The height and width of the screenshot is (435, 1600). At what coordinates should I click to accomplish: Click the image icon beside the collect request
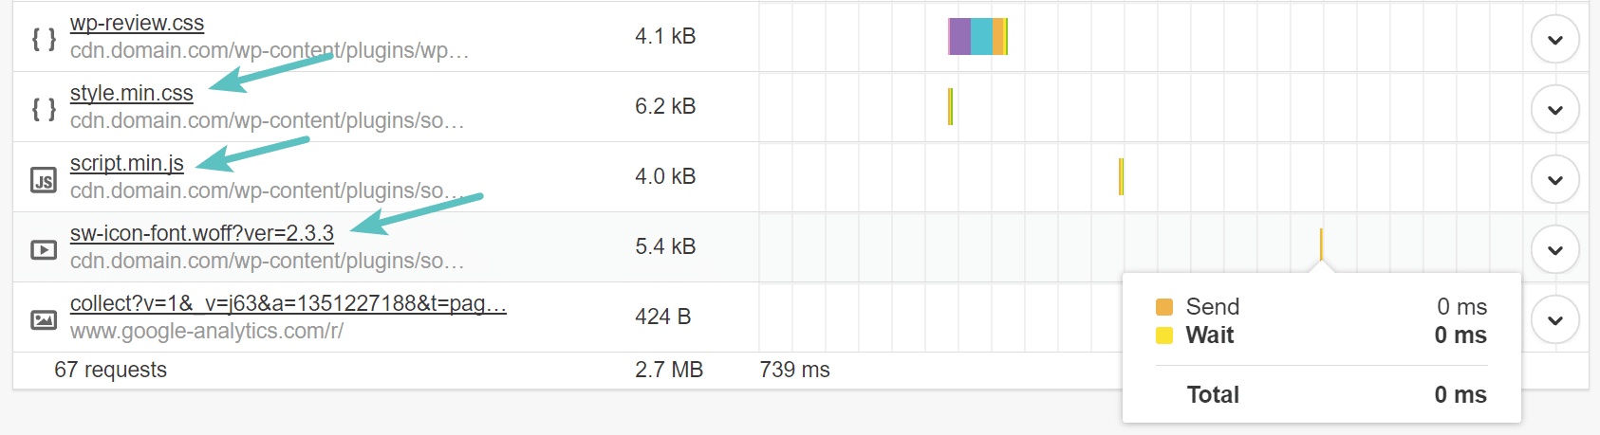point(44,319)
